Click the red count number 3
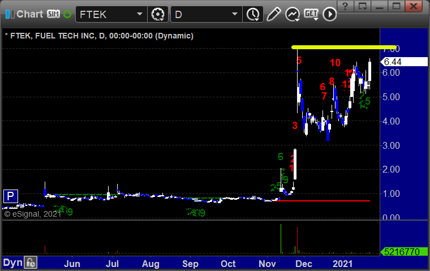 coord(295,126)
